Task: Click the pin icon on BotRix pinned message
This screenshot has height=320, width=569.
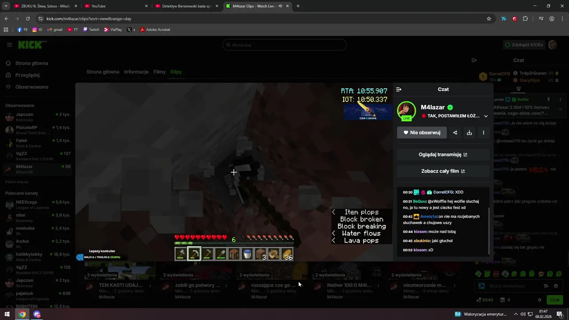Action: 549,100
